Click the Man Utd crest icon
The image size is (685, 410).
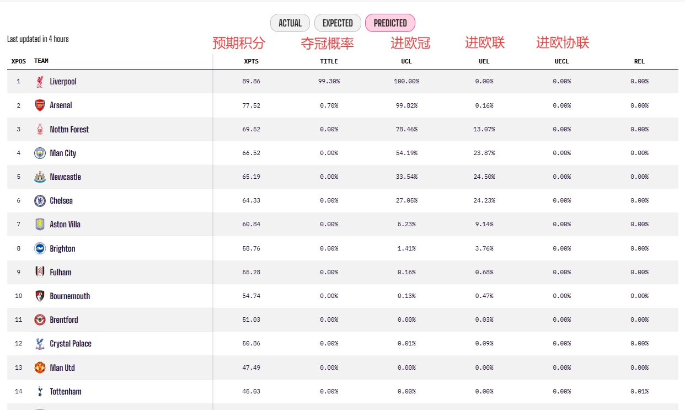[x=40, y=368]
